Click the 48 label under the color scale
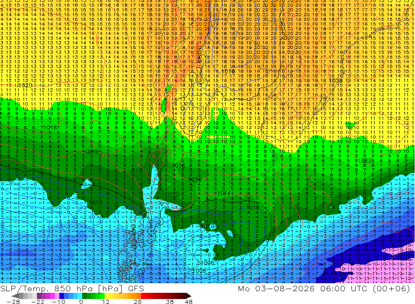 tap(189, 302)
